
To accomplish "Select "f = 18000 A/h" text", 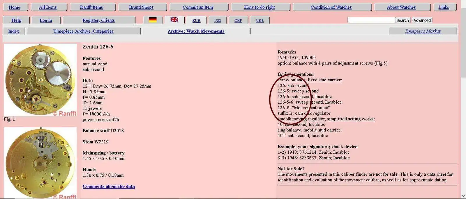I will 96,114.
